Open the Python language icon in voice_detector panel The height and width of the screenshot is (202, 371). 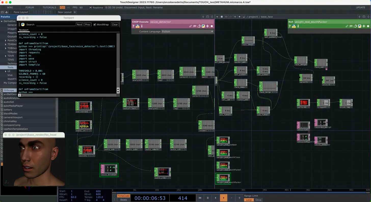point(203,26)
